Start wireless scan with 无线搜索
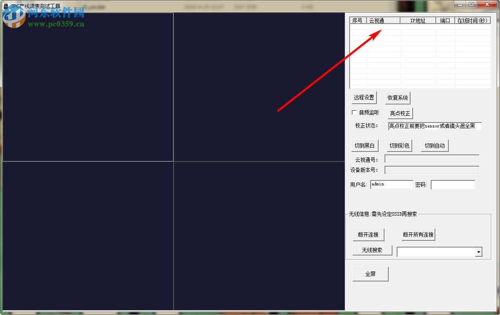The width and height of the screenshot is (500, 315). (x=372, y=250)
